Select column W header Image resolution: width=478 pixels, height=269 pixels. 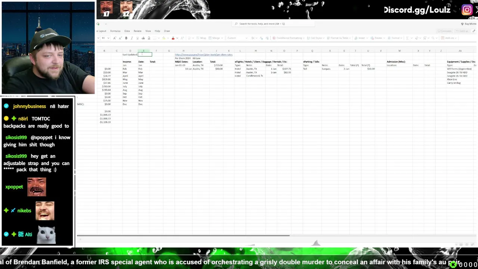[x=399, y=51]
